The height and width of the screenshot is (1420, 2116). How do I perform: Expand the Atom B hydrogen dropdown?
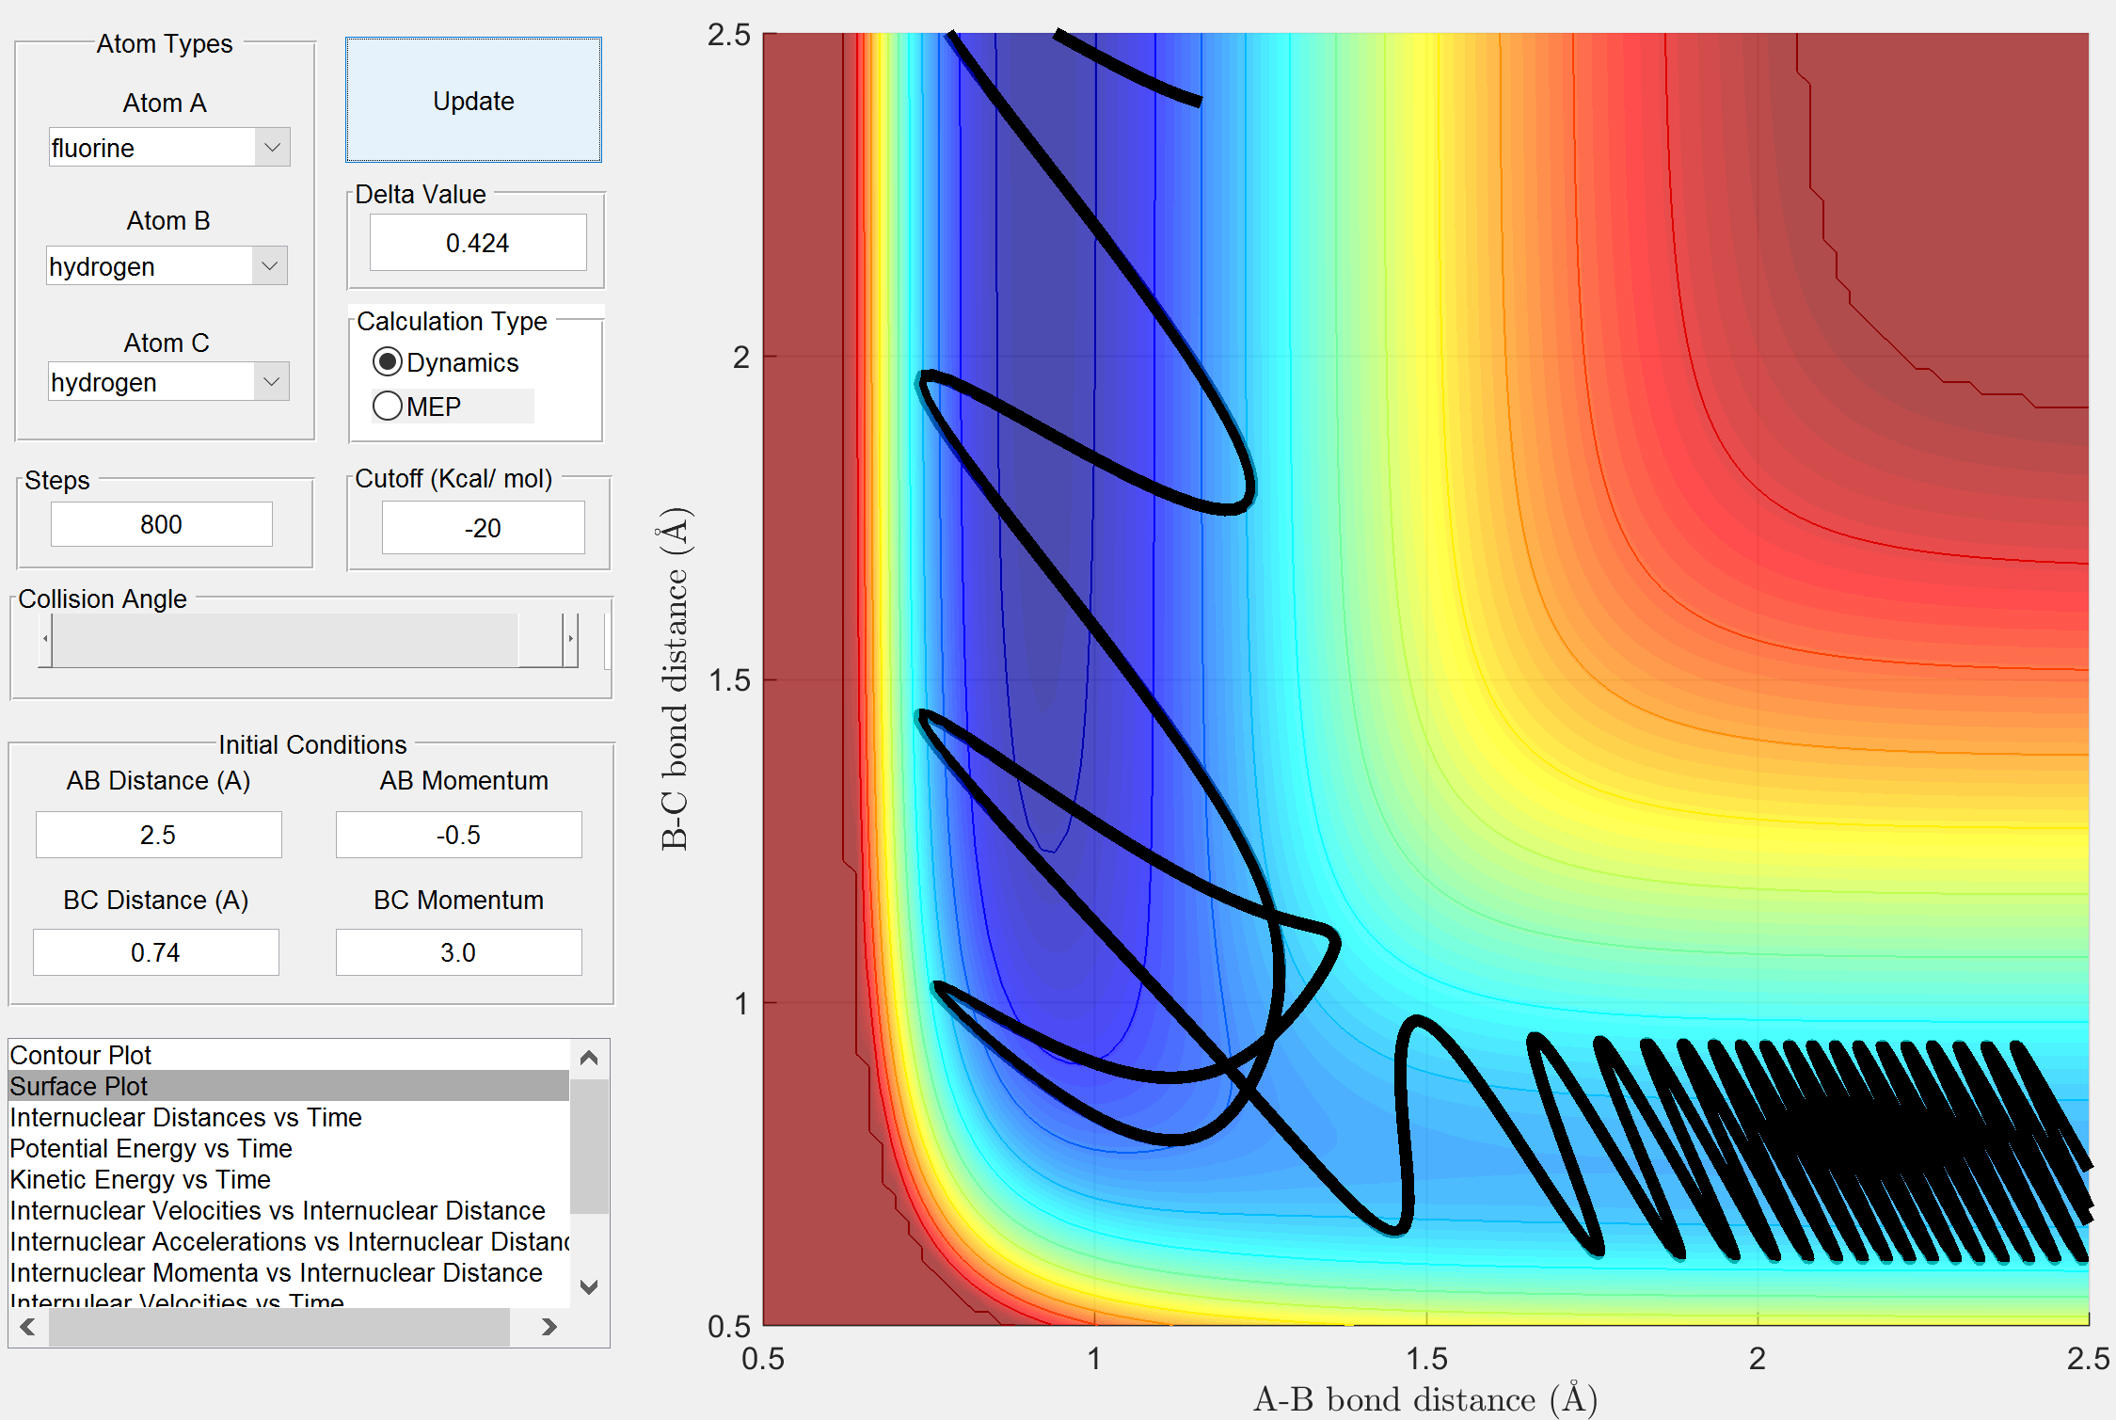click(270, 266)
